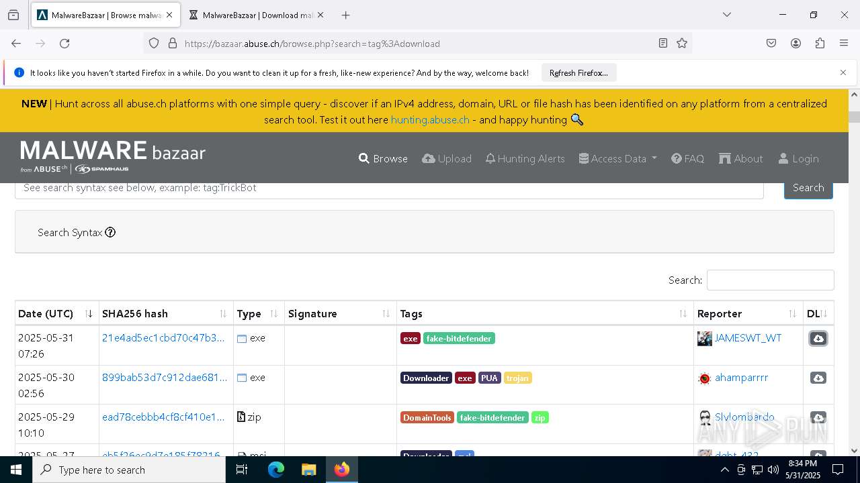Open sample hash 21e4ad5ec1cbd70c47b3
This screenshot has width=860, height=483.
tap(163, 338)
